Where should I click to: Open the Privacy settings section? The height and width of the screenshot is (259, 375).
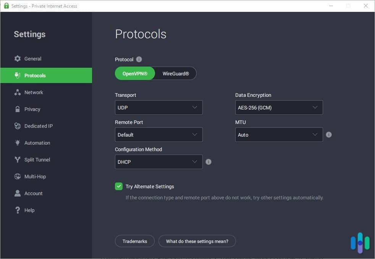46,109
